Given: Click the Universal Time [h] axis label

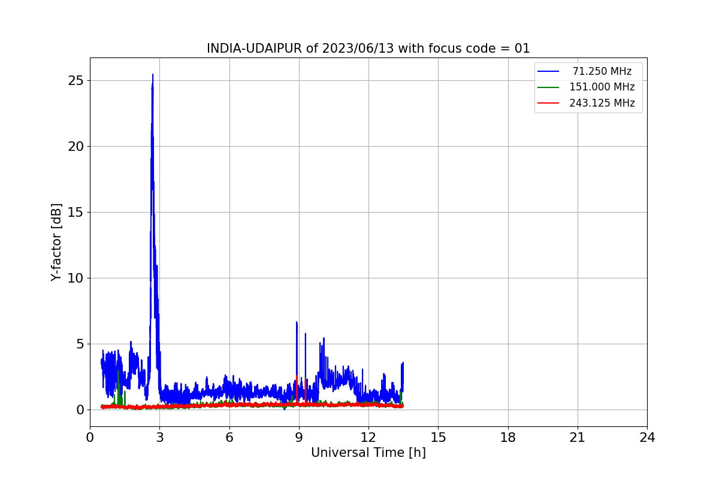Looking at the screenshot, I should [368, 453].
